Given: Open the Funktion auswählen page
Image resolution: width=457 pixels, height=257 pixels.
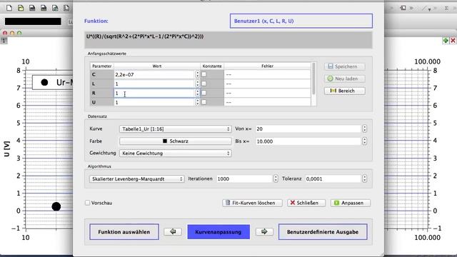Looking at the screenshot, I should [x=124, y=232].
